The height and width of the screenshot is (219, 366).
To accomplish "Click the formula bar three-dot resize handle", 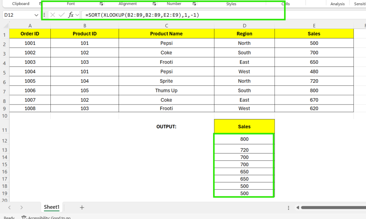I will [44, 15].
